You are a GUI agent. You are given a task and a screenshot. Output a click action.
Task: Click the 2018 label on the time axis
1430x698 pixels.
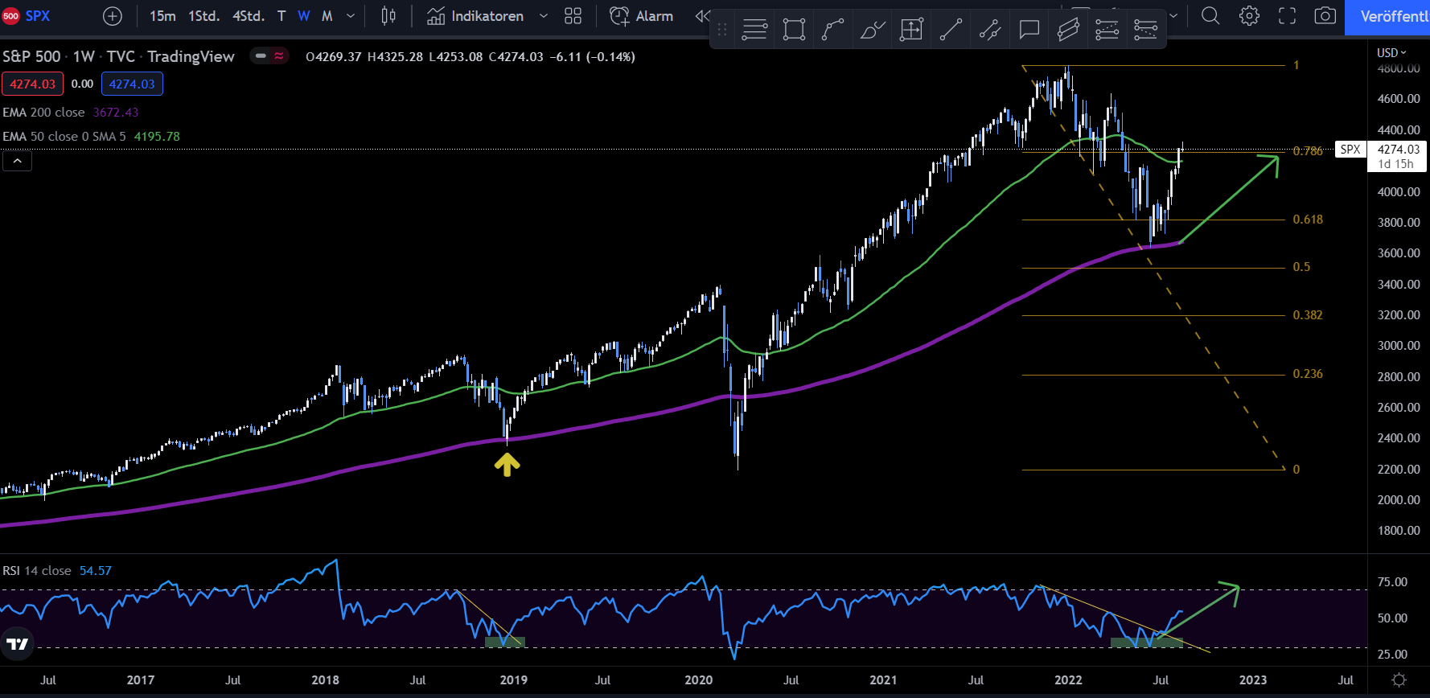click(325, 680)
